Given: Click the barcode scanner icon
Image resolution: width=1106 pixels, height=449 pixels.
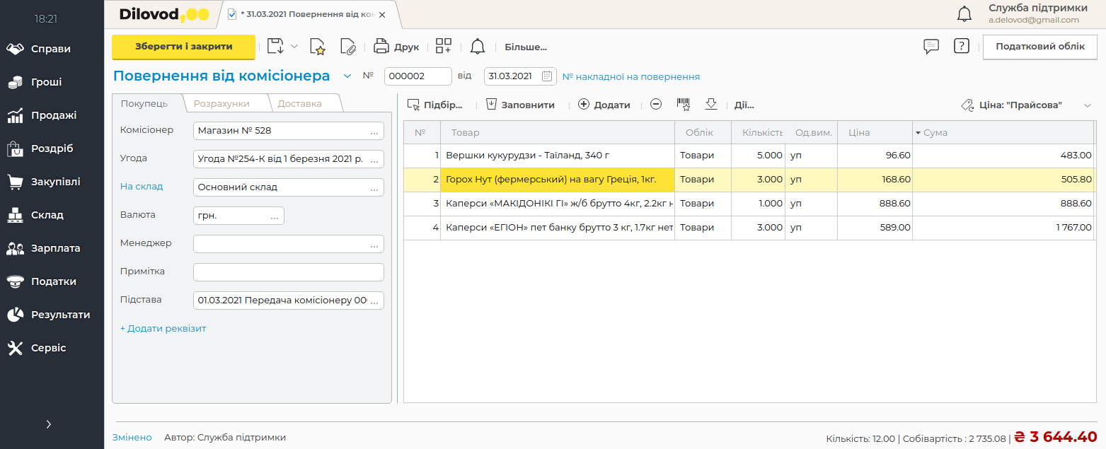Looking at the screenshot, I should point(684,105).
